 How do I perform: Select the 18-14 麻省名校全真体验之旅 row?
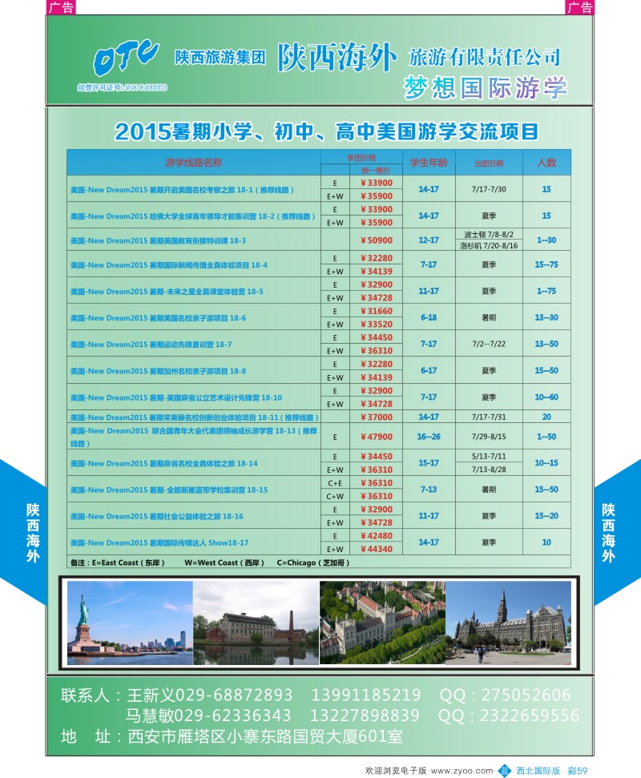(x=319, y=463)
